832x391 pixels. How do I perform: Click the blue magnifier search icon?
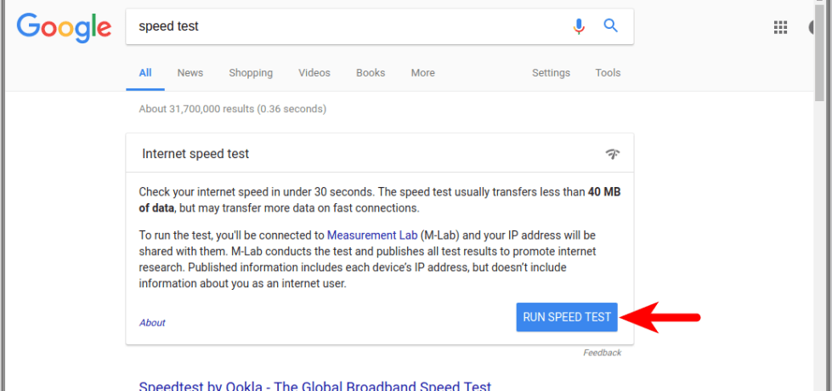[x=610, y=26]
